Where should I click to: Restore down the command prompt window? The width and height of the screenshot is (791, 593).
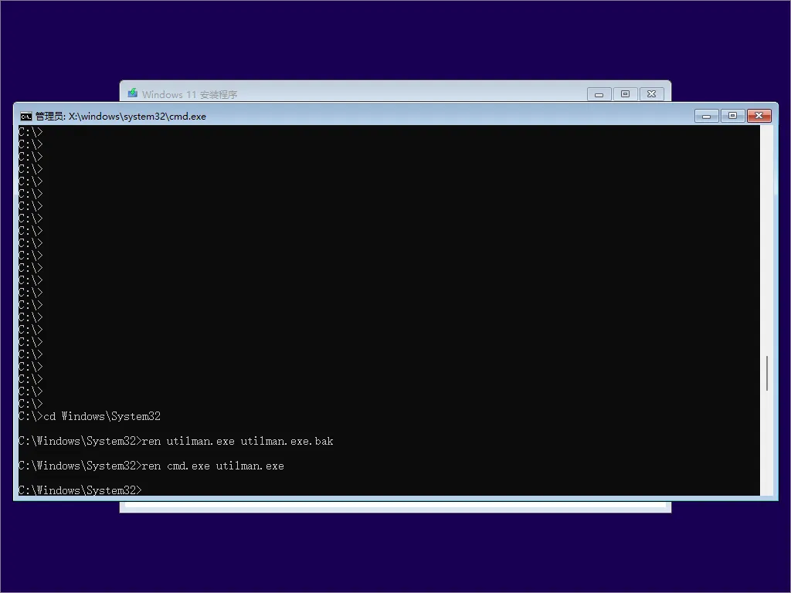732,115
